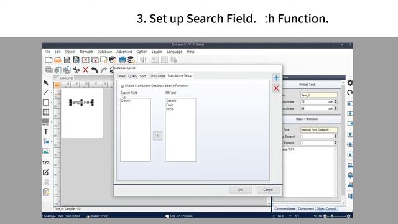Viewport: 398px width, 224px height.
Task: Select the Table grid tool
Action: point(46,112)
